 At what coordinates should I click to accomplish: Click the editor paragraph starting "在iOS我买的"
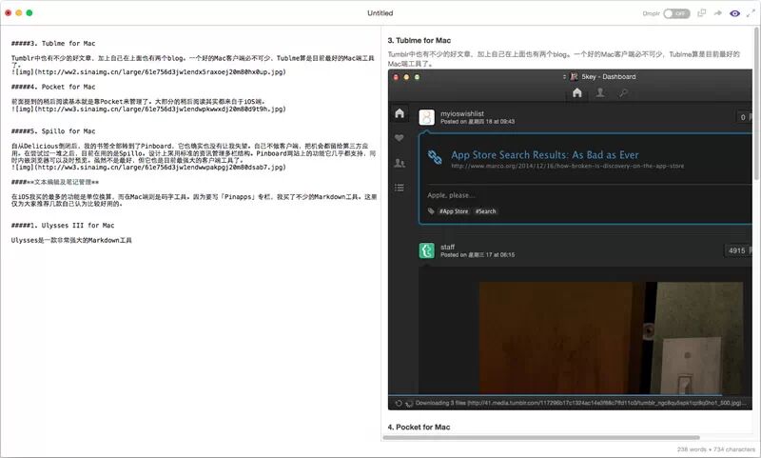coord(194,200)
